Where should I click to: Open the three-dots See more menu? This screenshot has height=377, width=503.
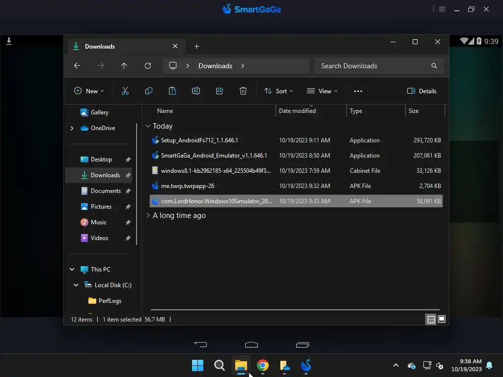pyautogui.click(x=358, y=91)
